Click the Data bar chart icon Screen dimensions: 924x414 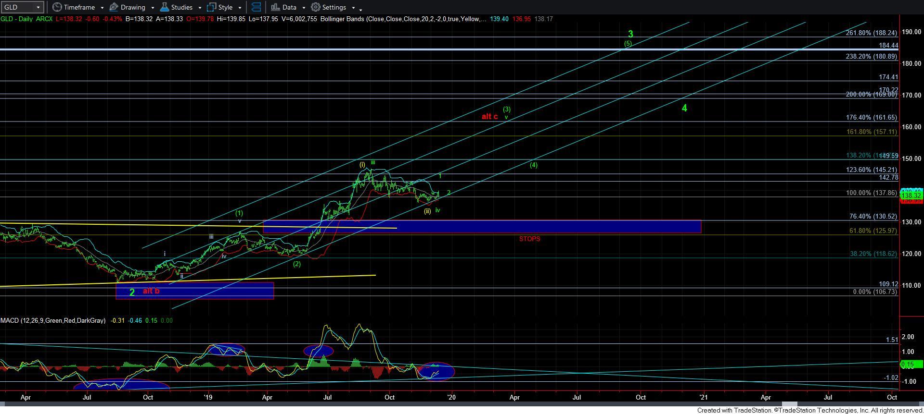[275, 7]
